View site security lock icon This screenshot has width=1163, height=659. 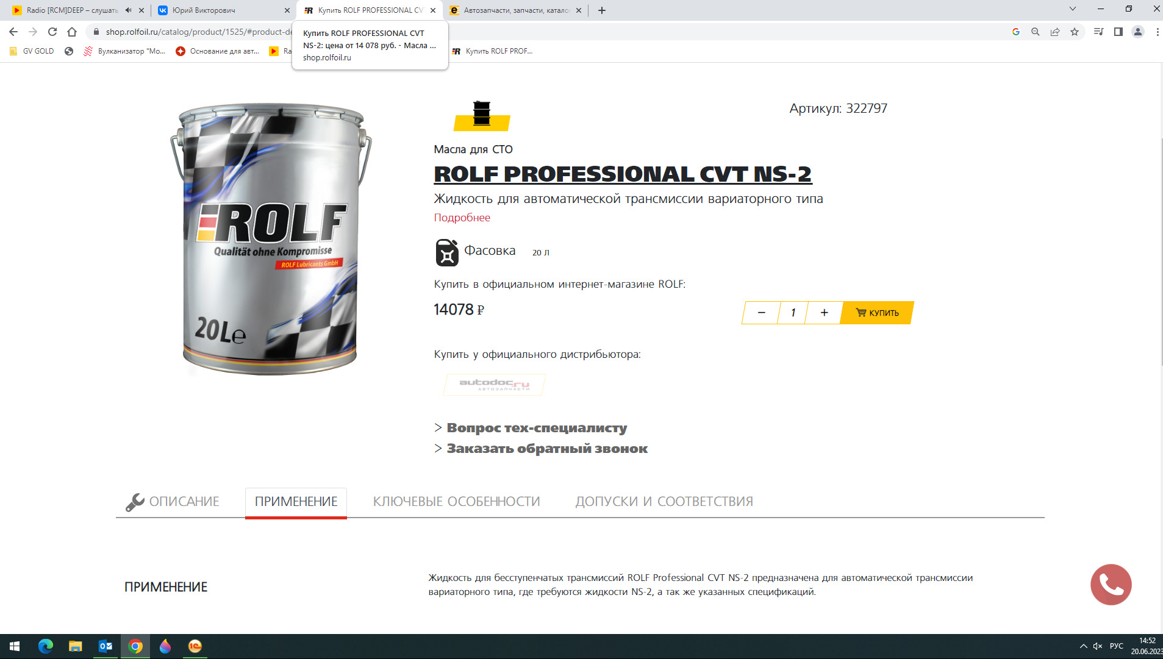click(x=96, y=32)
